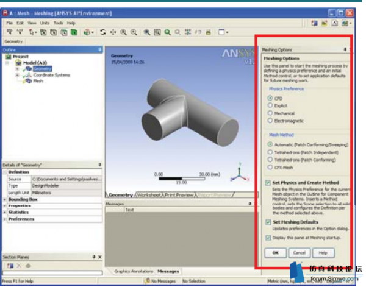Click Help in Meshing Options
The image size is (366, 287).
(x=323, y=253)
